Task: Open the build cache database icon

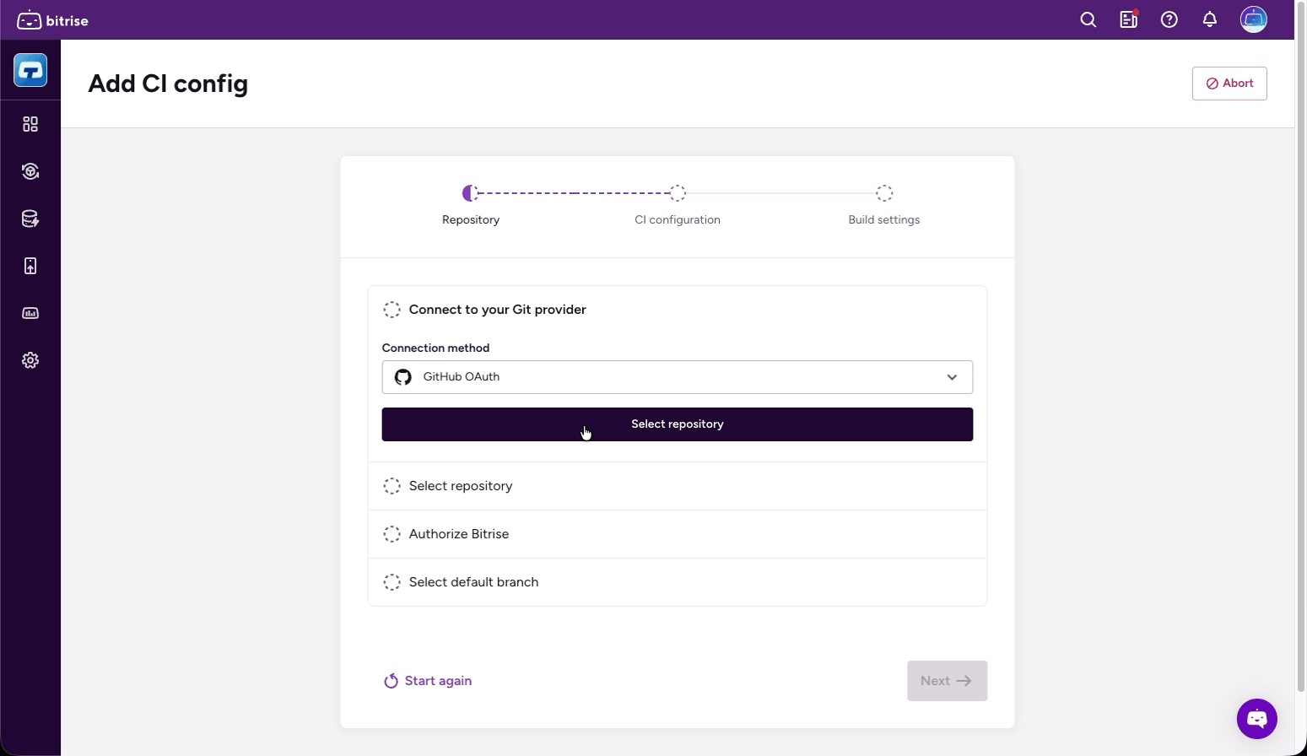Action: (30, 219)
